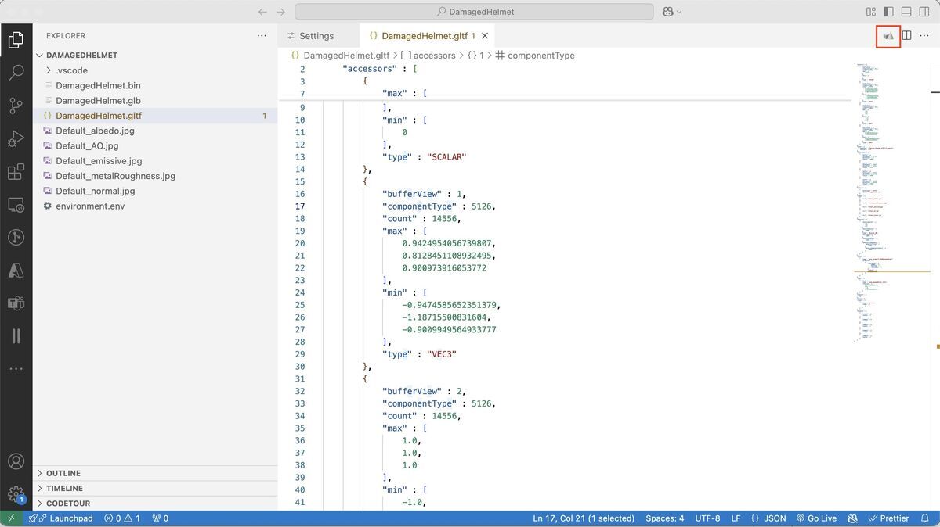Toggle the secondary sidebar visibility
Viewport: 940px width, 527px height.
pos(924,12)
